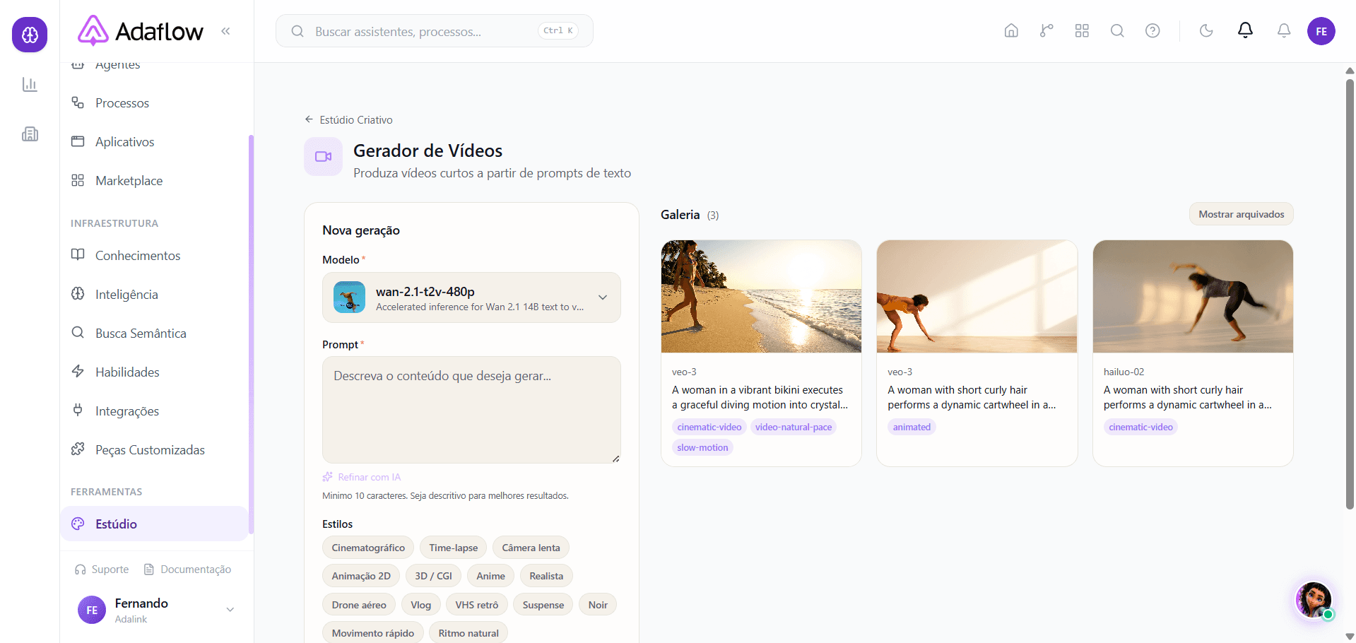1356x643 pixels.
Task: Toggle the Noir style chip
Action: click(598, 605)
